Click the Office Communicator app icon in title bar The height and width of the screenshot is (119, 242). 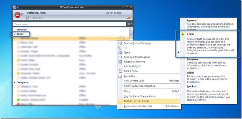(14, 7)
